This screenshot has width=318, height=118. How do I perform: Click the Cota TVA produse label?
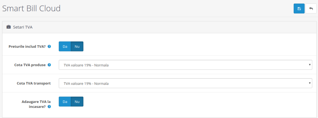30,65
